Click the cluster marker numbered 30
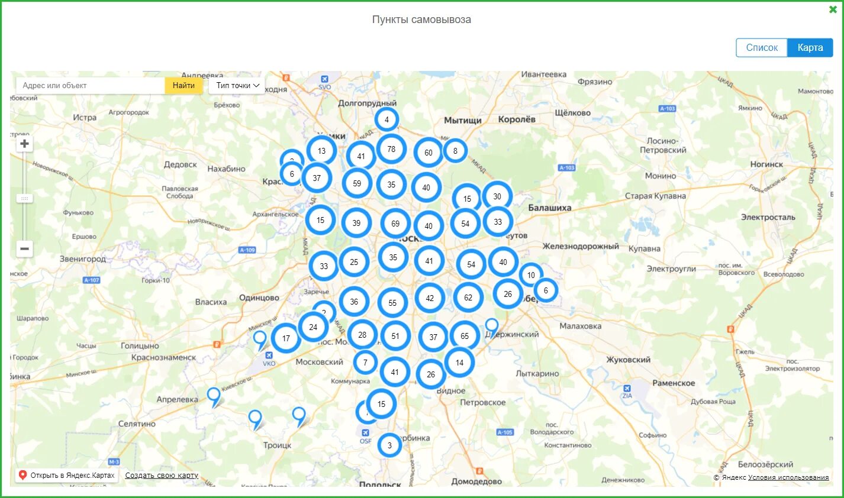 497,196
